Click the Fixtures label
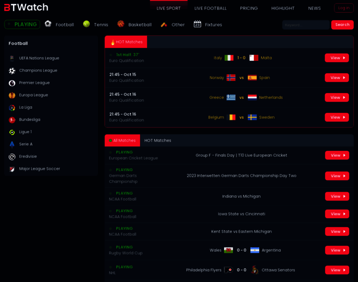The image size is (358, 282). coord(213,24)
